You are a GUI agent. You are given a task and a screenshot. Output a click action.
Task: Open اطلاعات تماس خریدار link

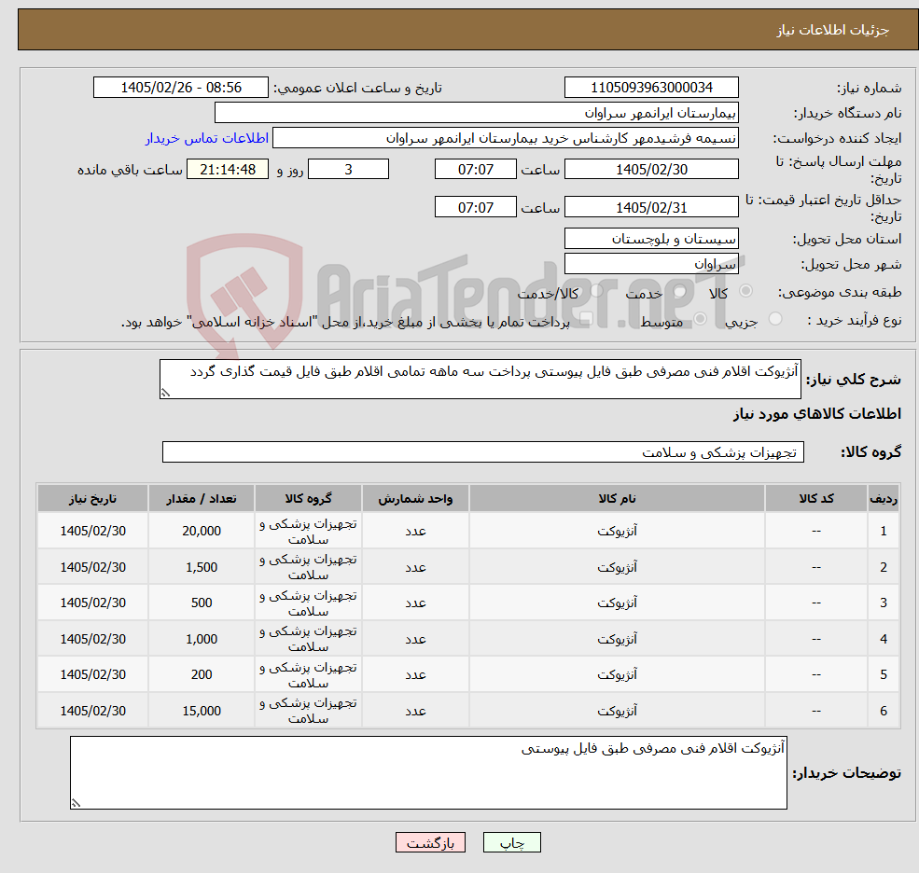(x=207, y=138)
